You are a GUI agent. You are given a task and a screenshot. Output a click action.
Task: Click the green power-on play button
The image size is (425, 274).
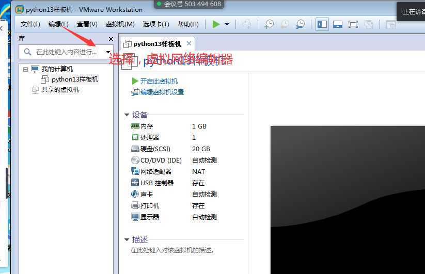[216, 24]
